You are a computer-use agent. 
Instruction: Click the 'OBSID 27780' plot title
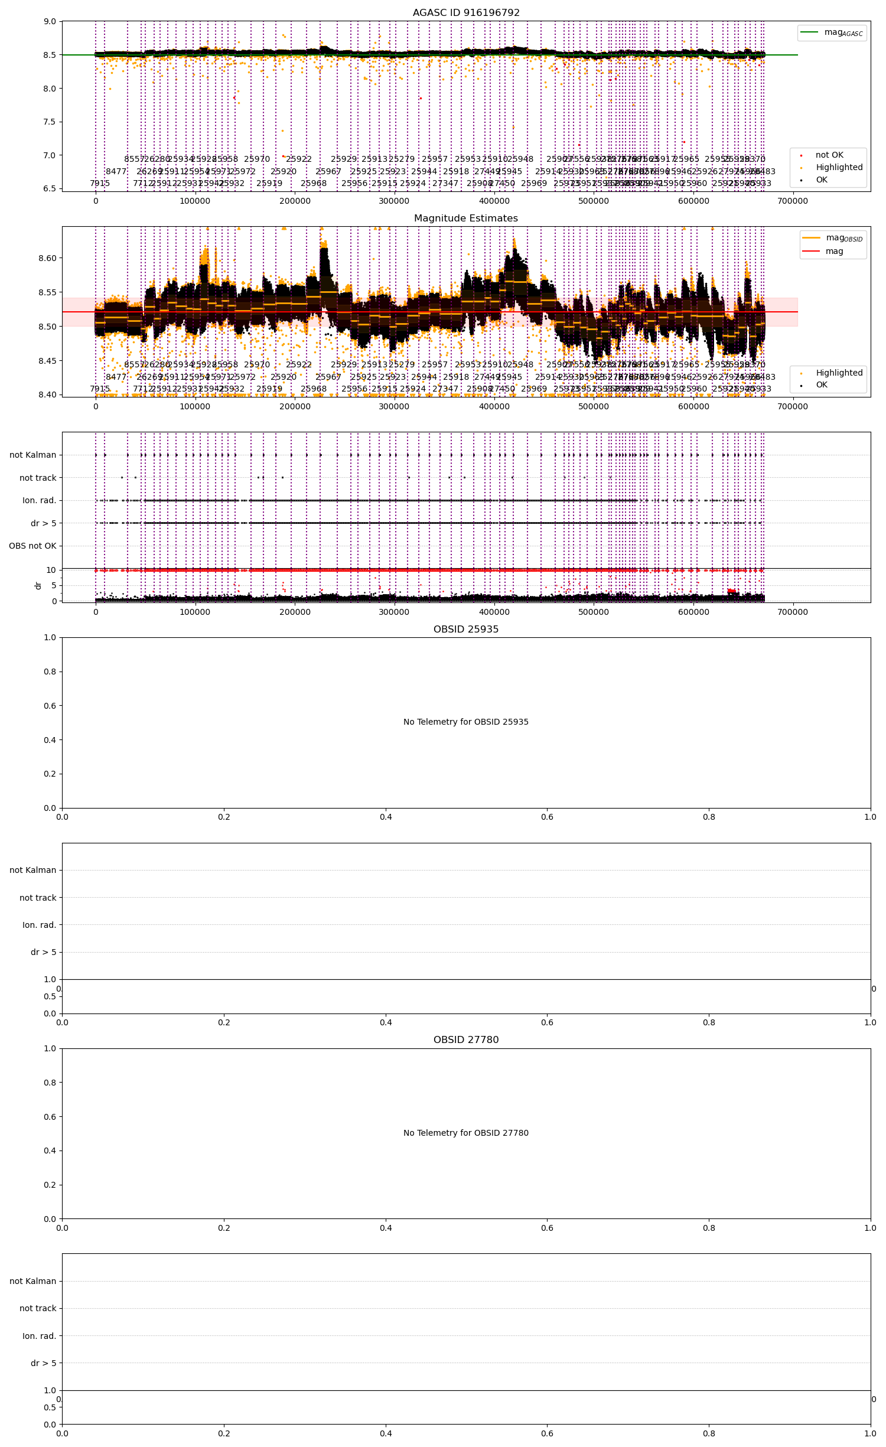[x=466, y=1040]
